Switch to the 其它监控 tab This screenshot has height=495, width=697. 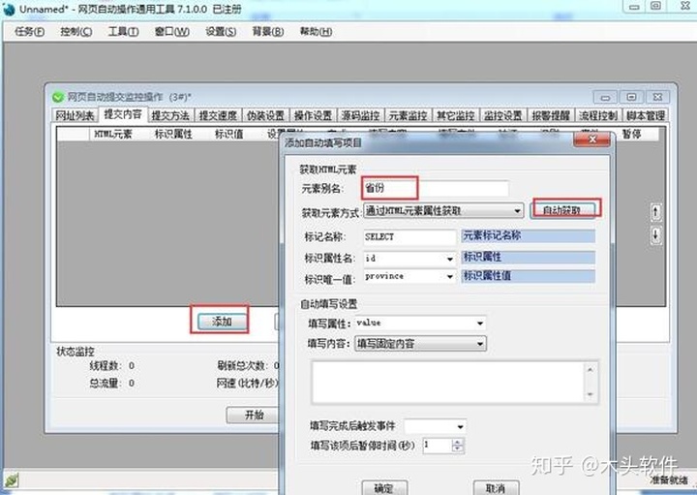[x=456, y=115]
